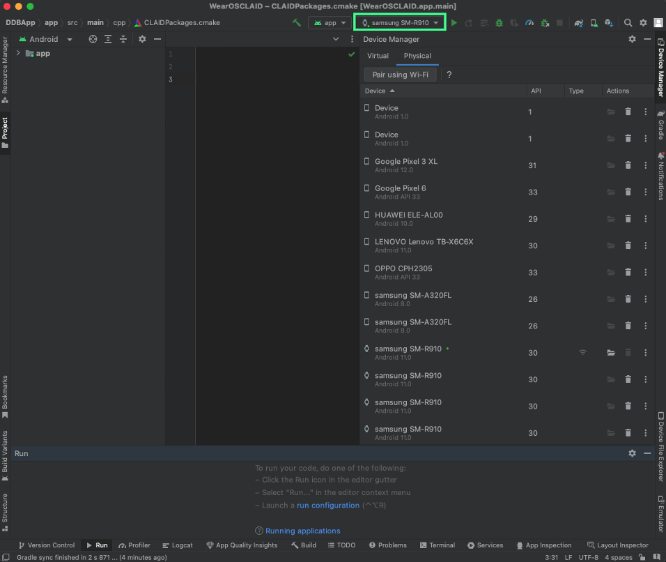Change the LF line separator in status bar

(x=568, y=557)
